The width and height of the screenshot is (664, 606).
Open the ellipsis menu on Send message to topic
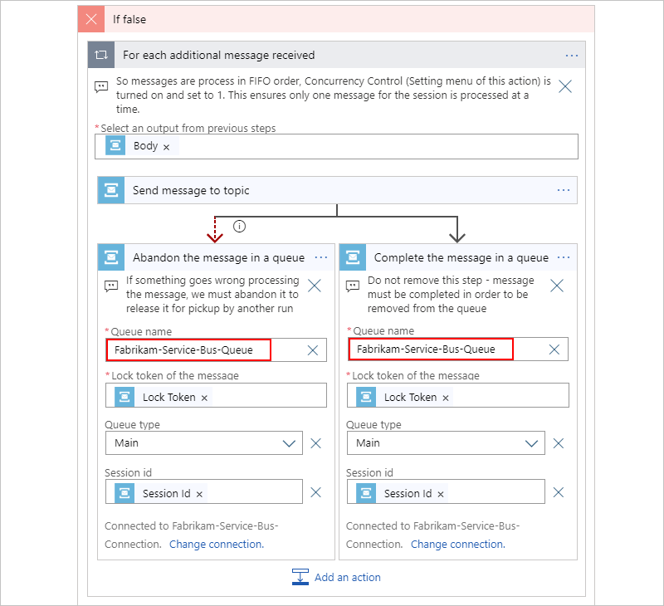[564, 190]
